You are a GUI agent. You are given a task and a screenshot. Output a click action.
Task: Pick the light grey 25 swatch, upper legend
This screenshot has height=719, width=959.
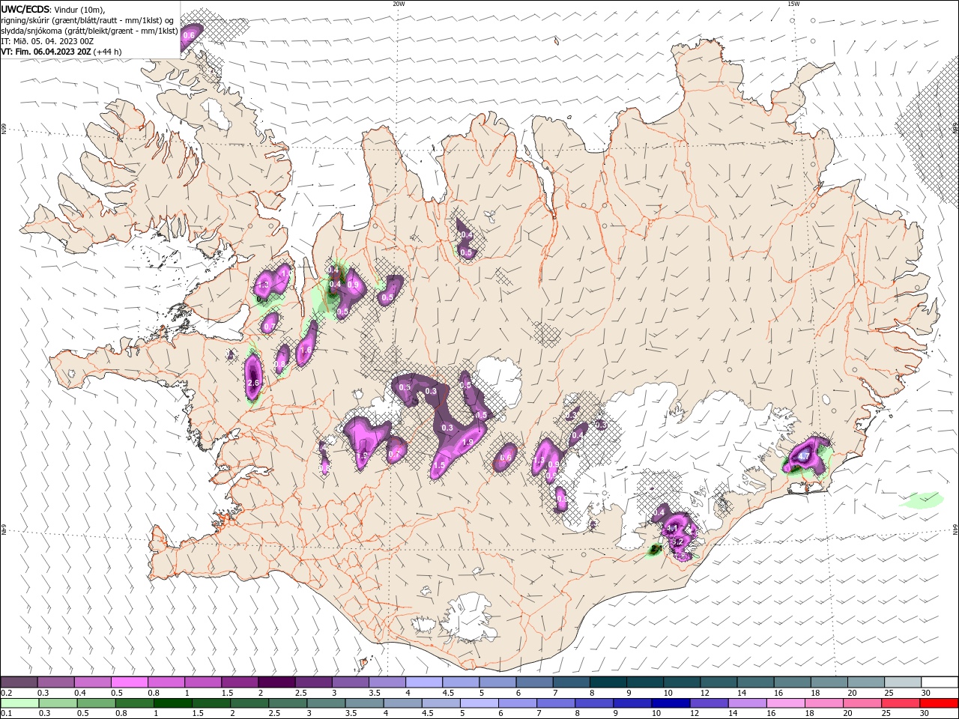click(903, 682)
